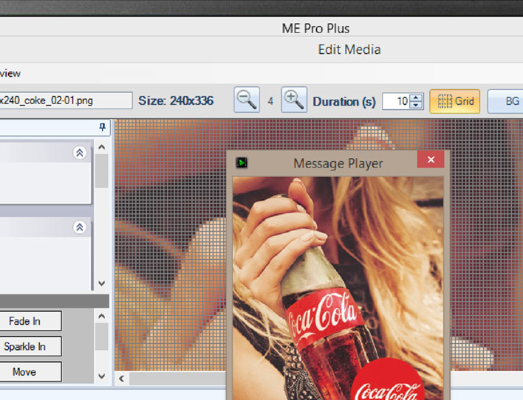This screenshot has width=523, height=400.
Task: Click the BG button
Action: coord(505,101)
